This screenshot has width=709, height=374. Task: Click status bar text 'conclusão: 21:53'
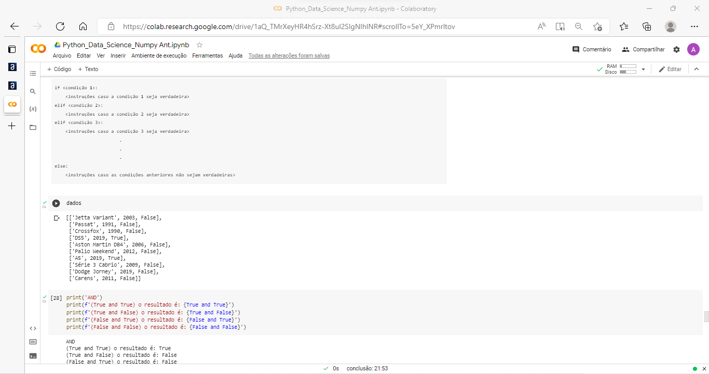pos(367,368)
